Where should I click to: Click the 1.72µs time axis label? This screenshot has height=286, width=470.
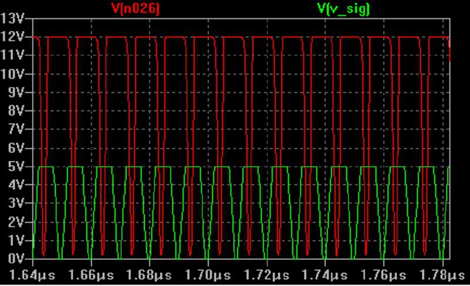tap(267, 275)
